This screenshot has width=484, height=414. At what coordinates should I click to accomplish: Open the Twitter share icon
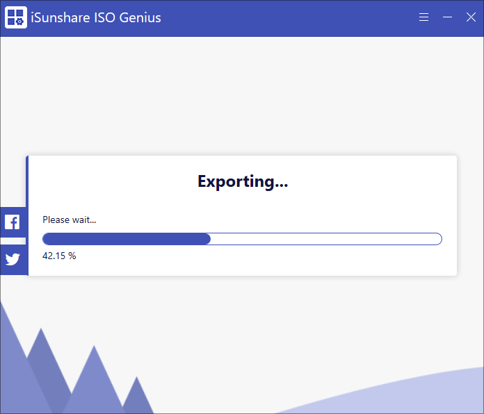pos(13,259)
